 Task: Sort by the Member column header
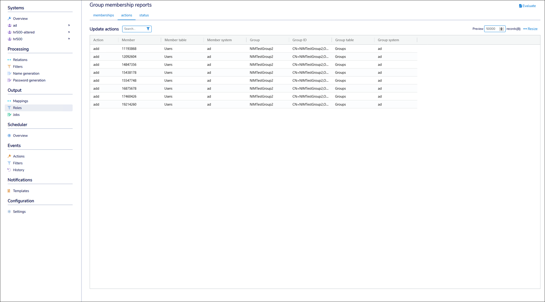[x=128, y=40]
